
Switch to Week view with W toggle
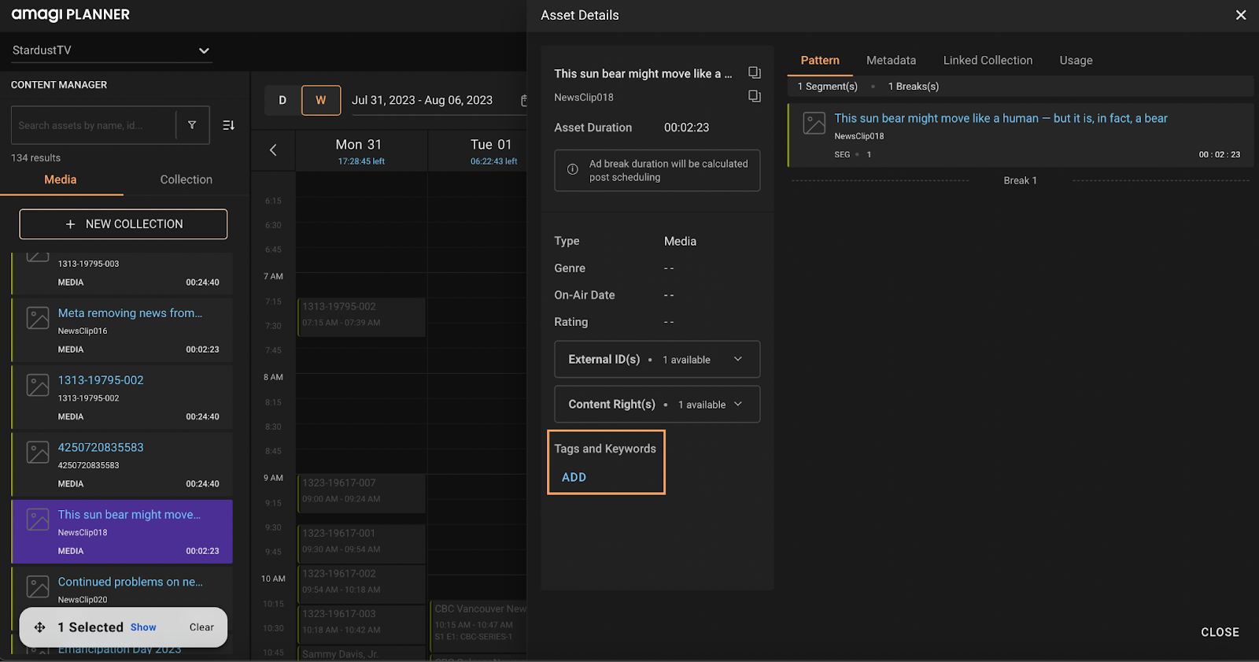coord(321,100)
